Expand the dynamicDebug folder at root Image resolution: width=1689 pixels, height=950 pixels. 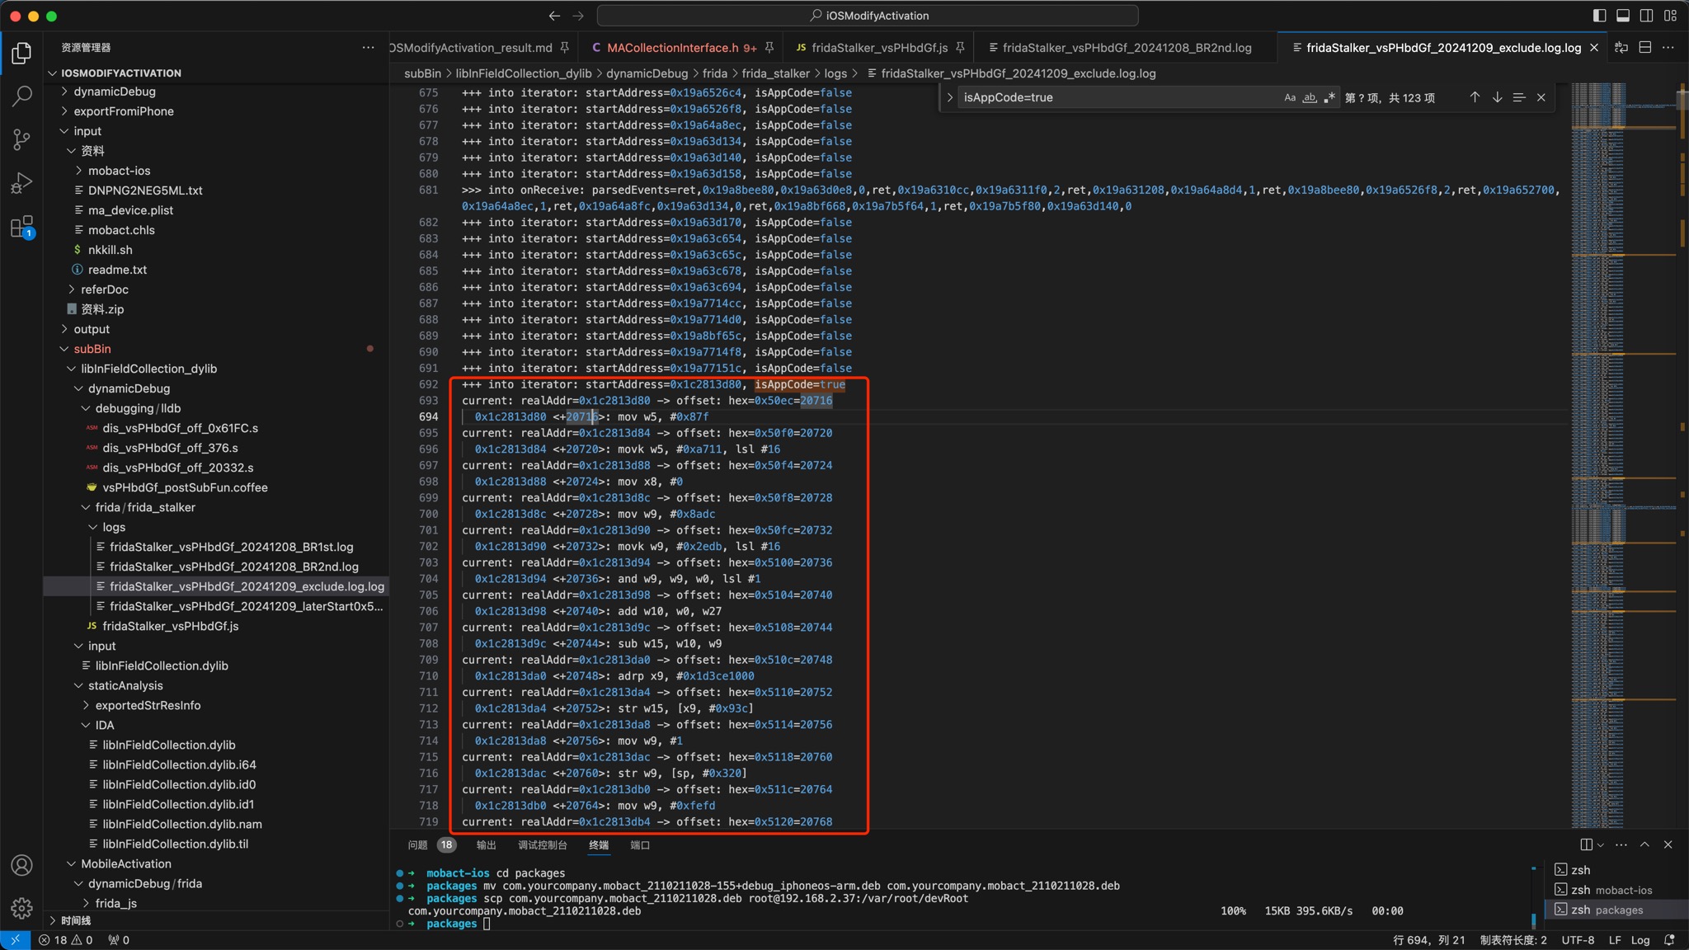pos(216,92)
